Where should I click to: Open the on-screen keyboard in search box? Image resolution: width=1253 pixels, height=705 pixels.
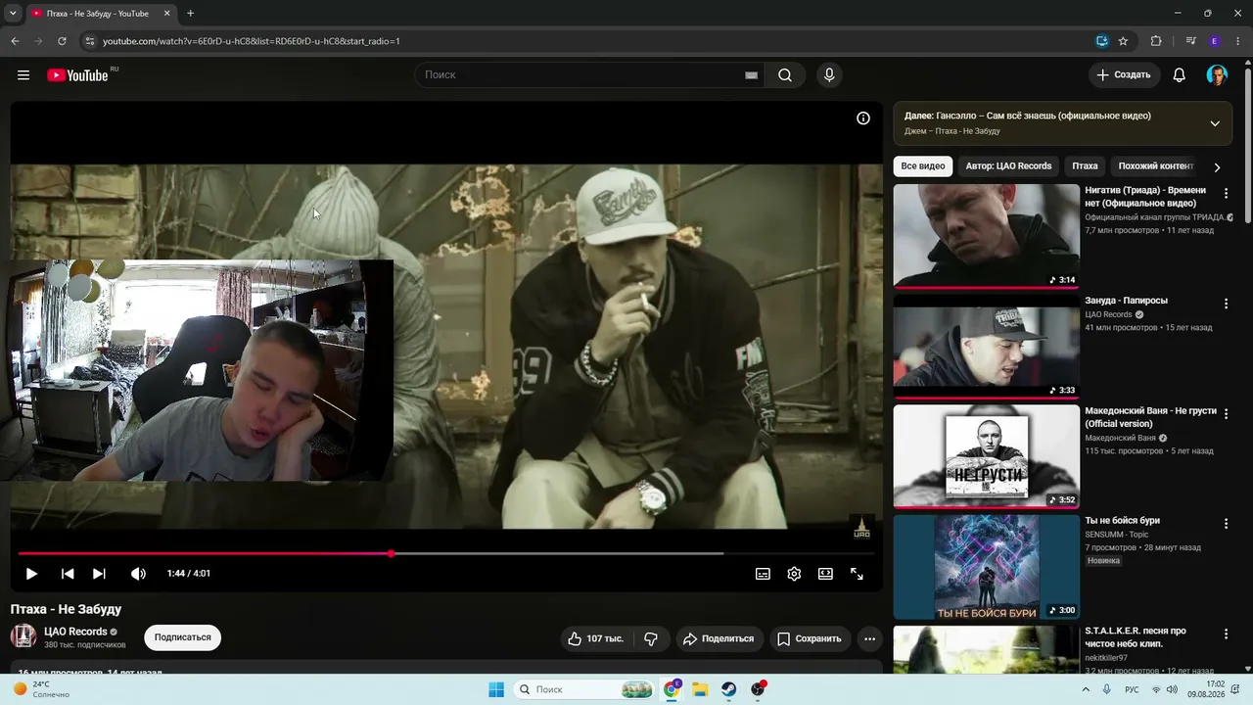pyautogui.click(x=751, y=75)
